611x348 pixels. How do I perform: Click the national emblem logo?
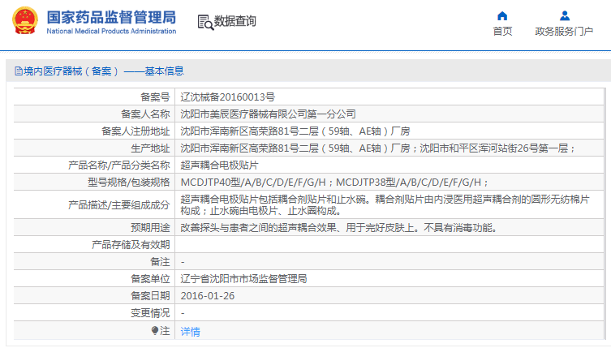point(25,20)
